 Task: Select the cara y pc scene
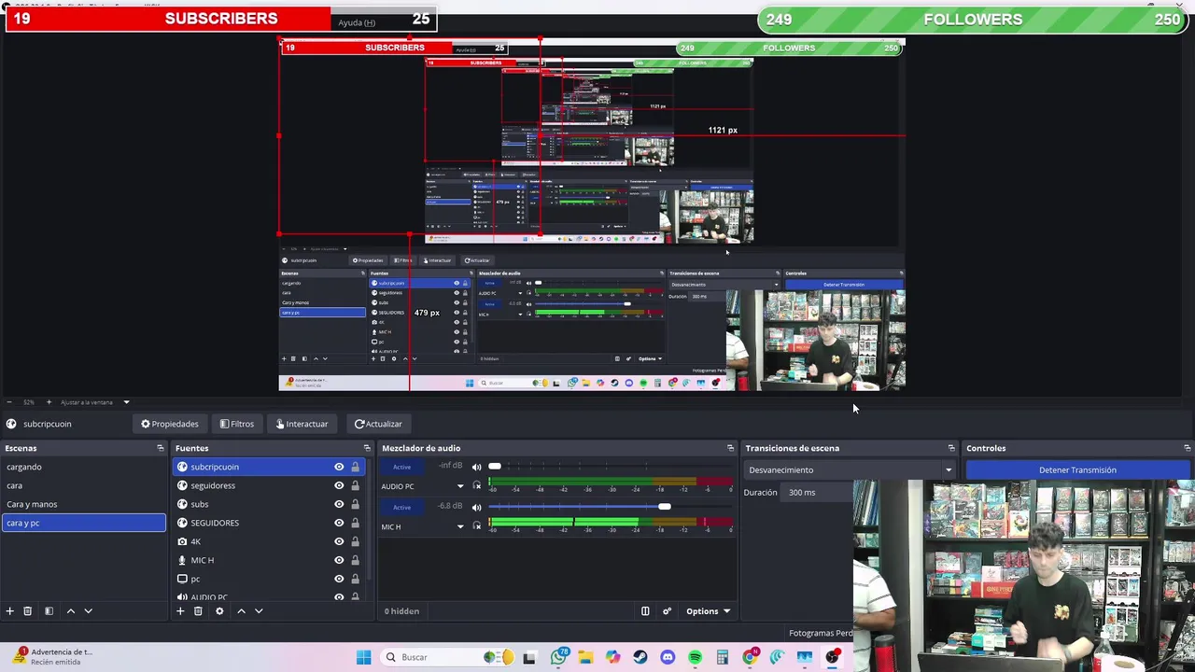pos(83,523)
